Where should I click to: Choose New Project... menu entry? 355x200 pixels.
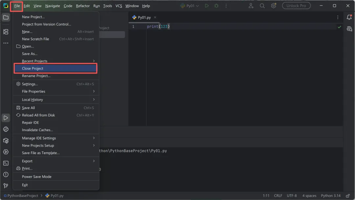click(x=56, y=17)
